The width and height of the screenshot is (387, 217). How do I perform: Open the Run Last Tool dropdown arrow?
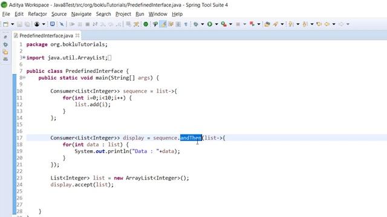click(x=259, y=24)
